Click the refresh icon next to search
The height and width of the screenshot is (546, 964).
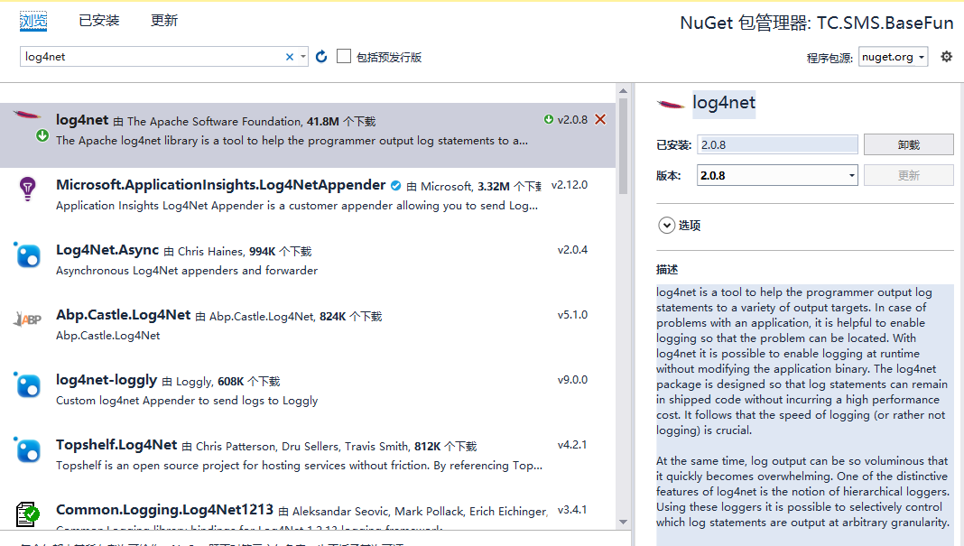click(321, 57)
